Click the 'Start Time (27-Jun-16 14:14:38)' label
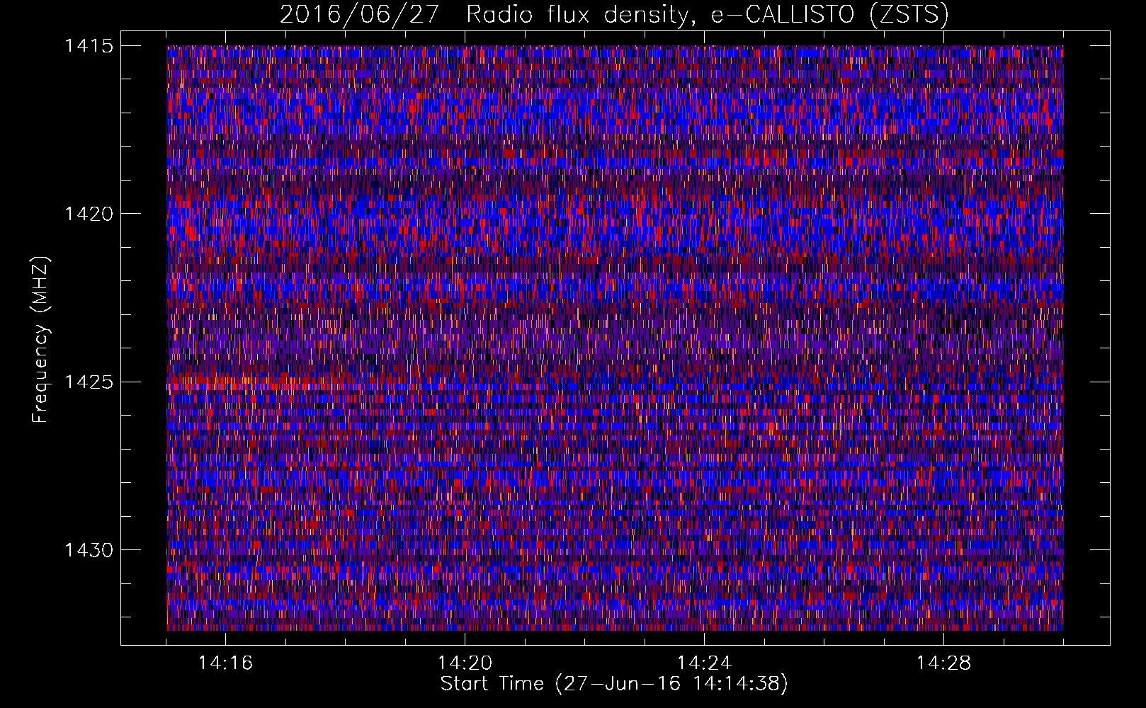Screen dimensions: 1146x708 (614, 684)
